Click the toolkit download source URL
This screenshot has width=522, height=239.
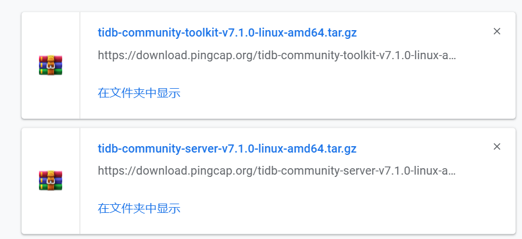pyautogui.click(x=277, y=56)
